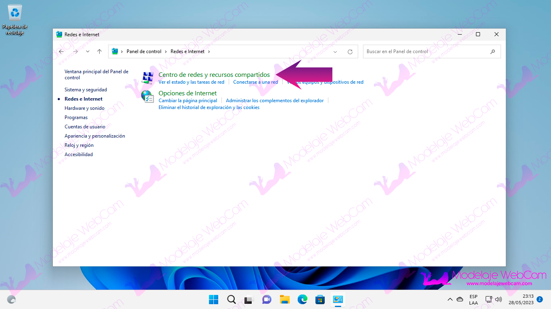Click Conectarse a una red link
Image resolution: width=551 pixels, height=309 pixels.
[255, 82]
